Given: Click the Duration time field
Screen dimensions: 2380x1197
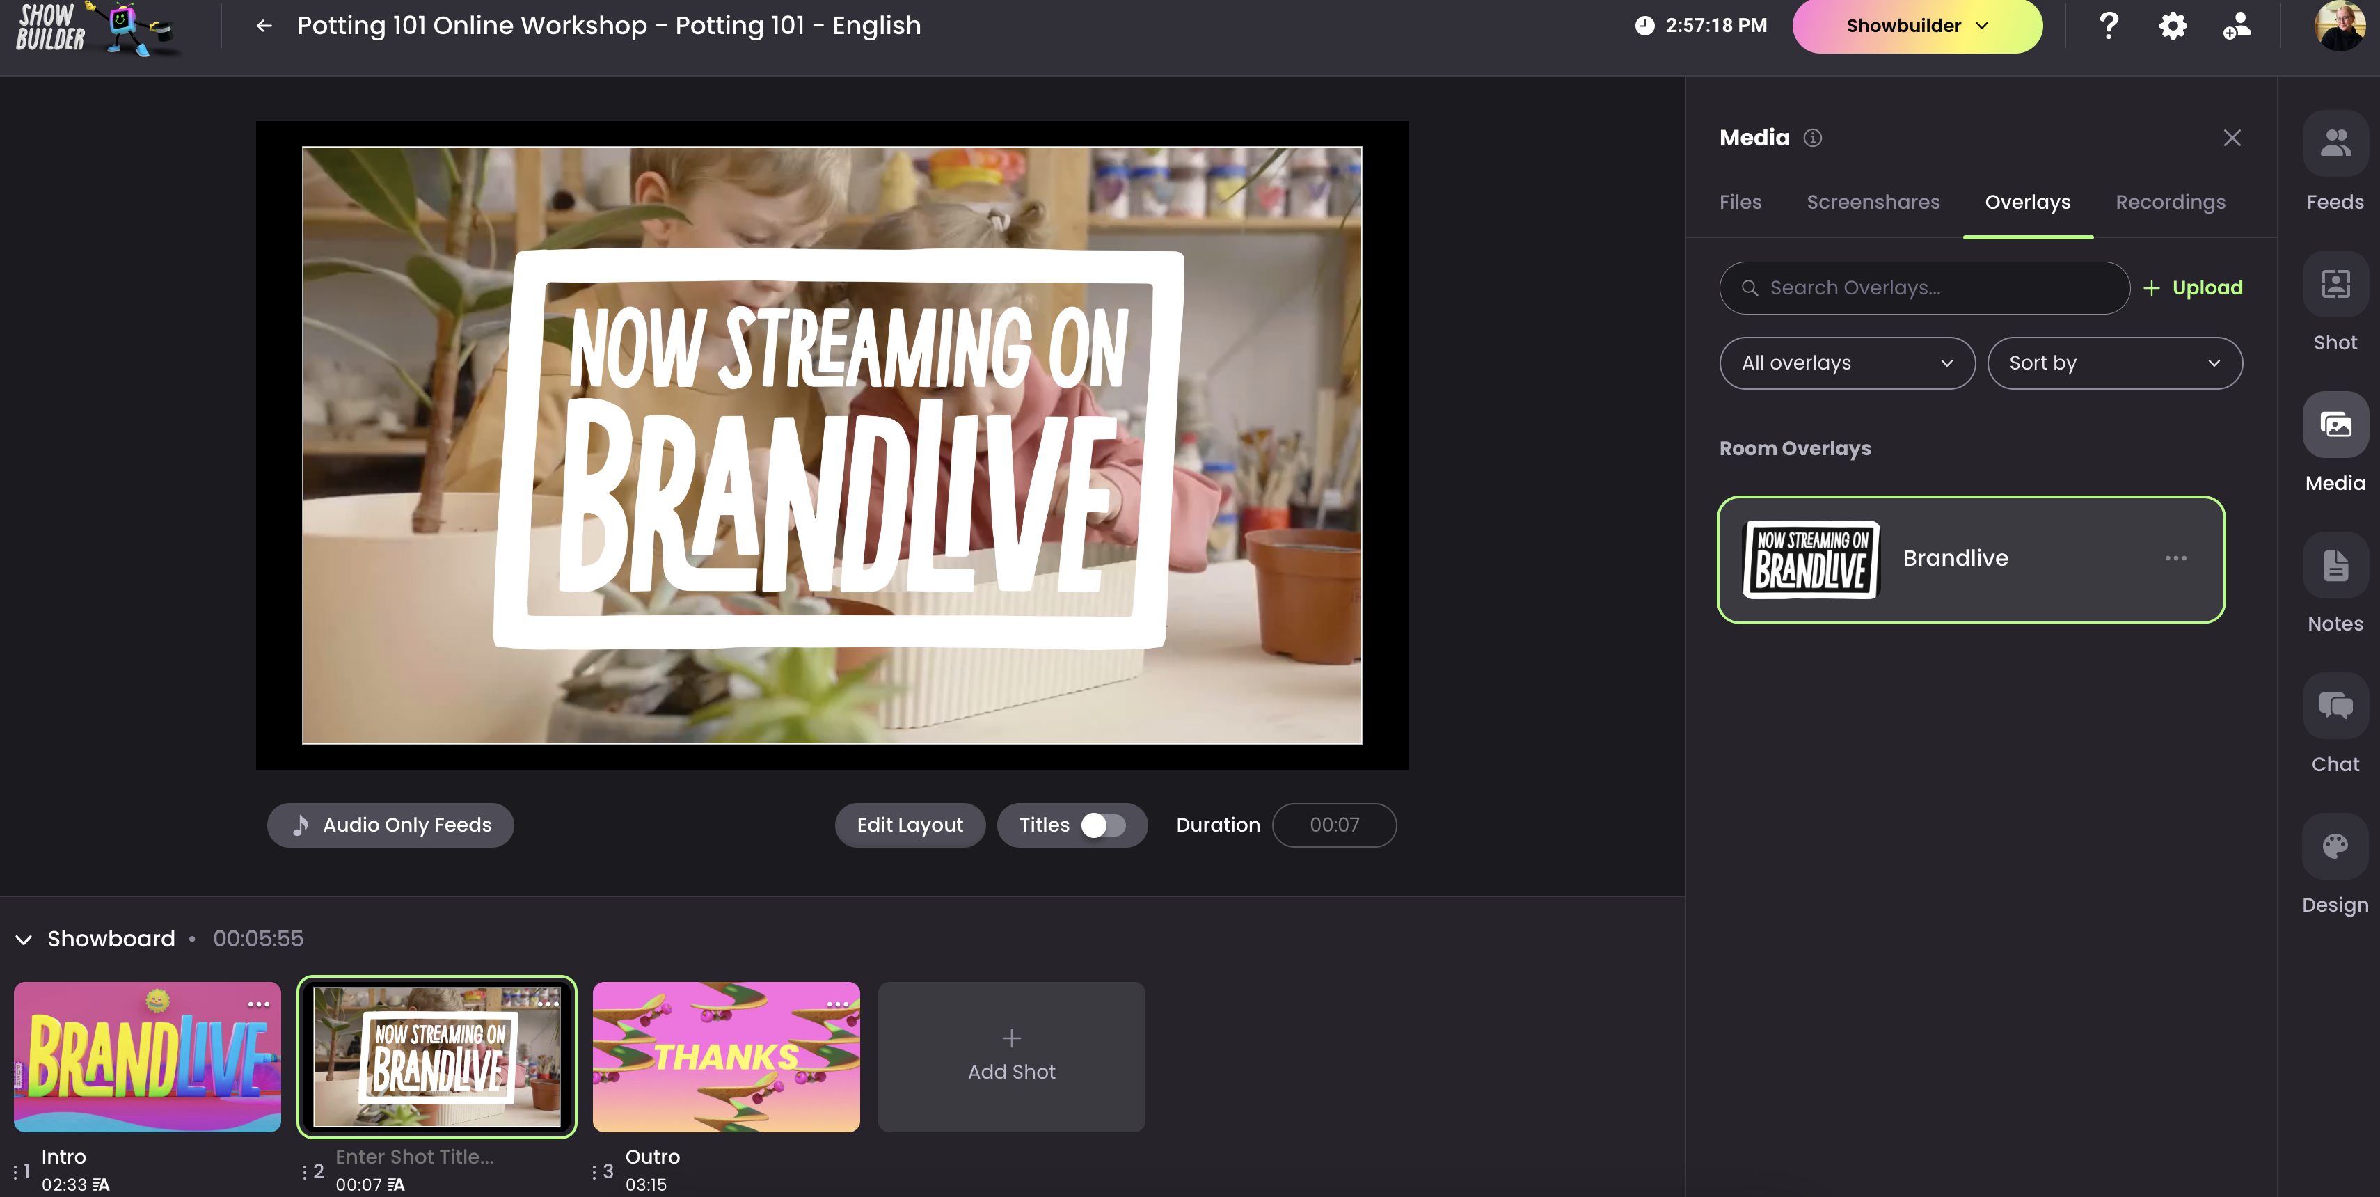Looking at the screenshot, I should (x=1333, y=825).
